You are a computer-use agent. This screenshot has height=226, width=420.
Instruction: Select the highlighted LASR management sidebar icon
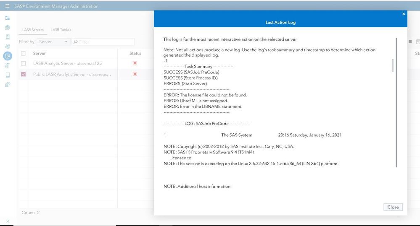(8, 56)
